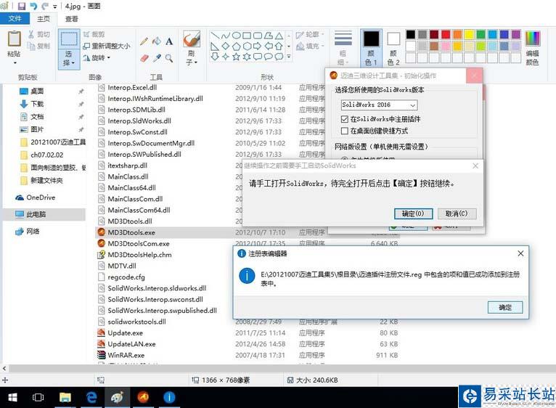Image resolution: width=556 pixels, height=408 pixels.
Task: Switch to the View (查看) tab
Action: pyautogui.click(x=72, y=19)
